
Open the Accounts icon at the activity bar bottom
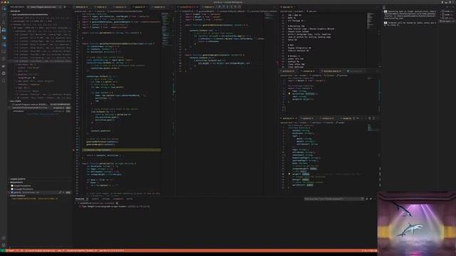click(x=4, y=238)
